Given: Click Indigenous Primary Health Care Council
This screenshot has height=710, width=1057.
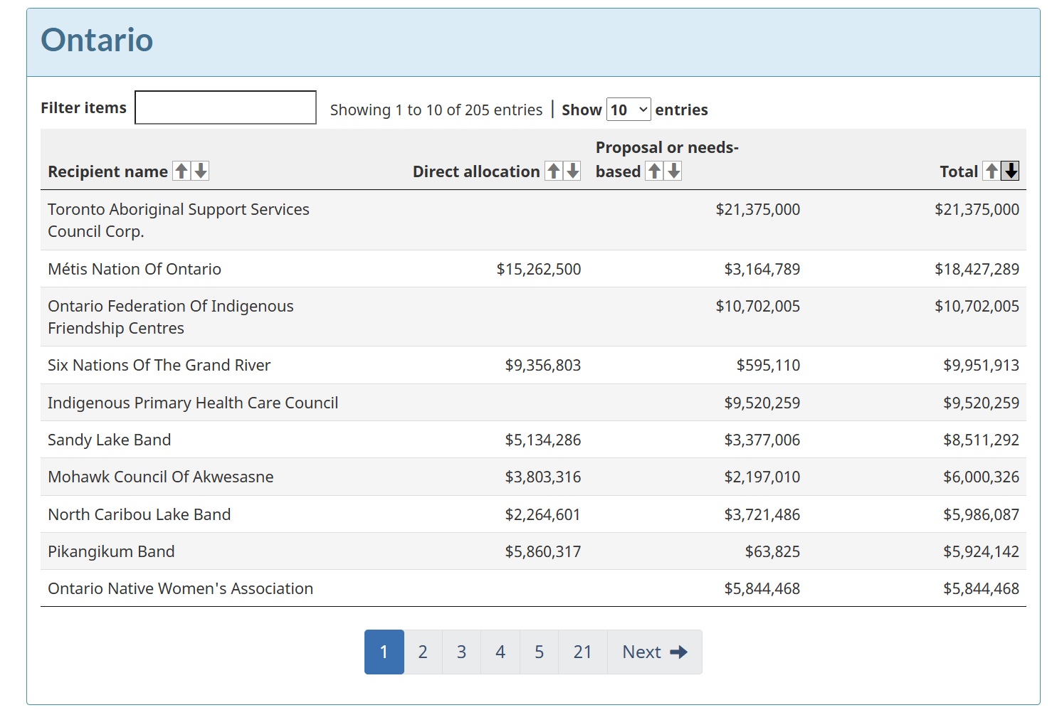Looking at the screenshot, I should (193, 403).
